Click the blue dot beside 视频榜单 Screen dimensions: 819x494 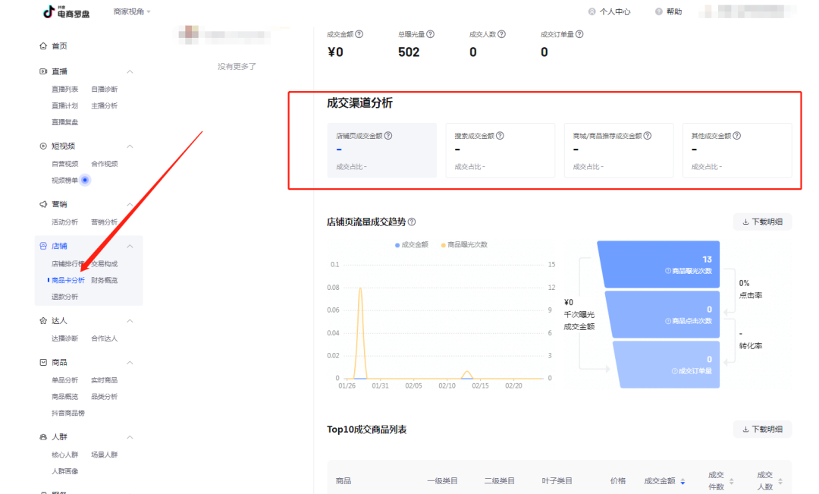[x=85, y=180]
